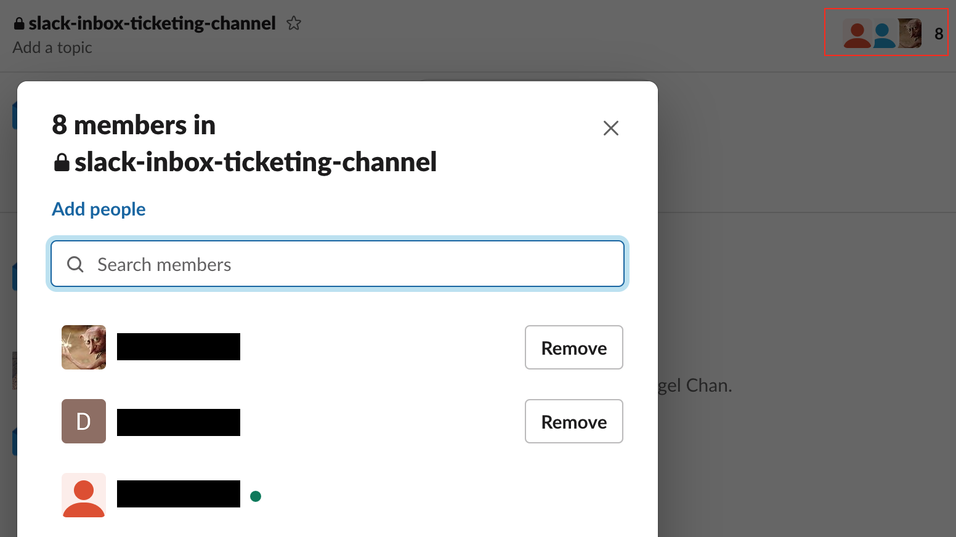
Task: Remove the second member from the channel
Action: (x=573, y=421)
